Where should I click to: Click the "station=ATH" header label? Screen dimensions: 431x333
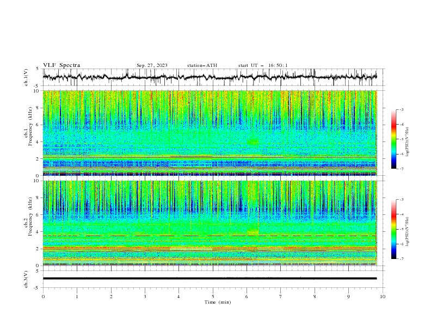(x=202, y=65)
